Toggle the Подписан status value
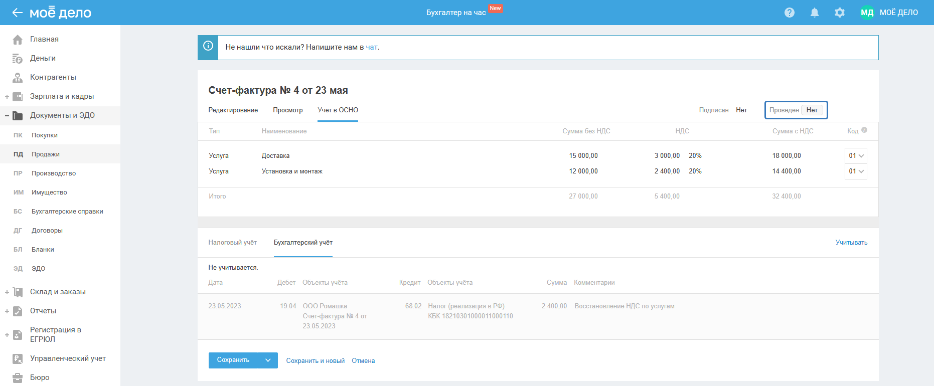Image resolution: width=934 pixels, height=386 pixels. click(741, 110)
